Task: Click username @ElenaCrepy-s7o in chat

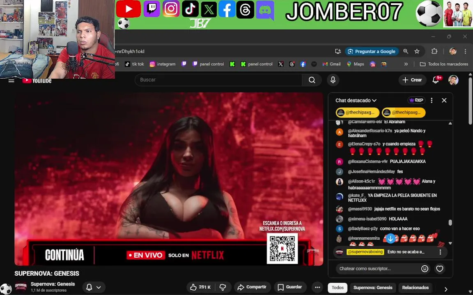Action: 364,144
